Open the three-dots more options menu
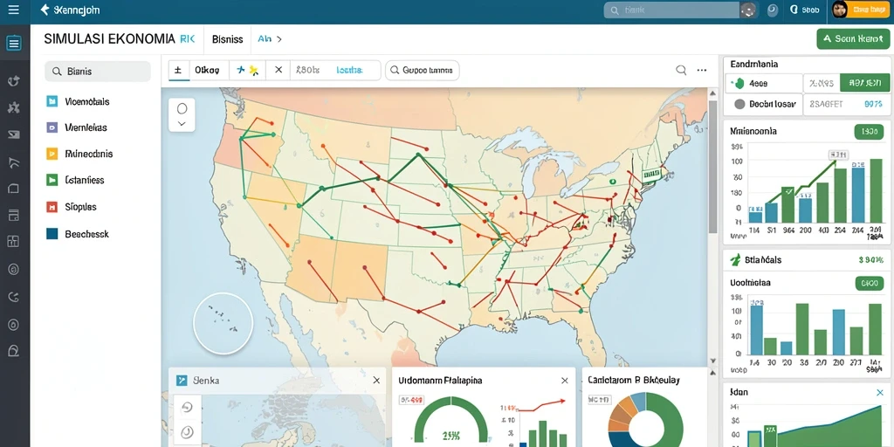Image resolution: width=894 pixels, height=447 pixels. (702, 70)
